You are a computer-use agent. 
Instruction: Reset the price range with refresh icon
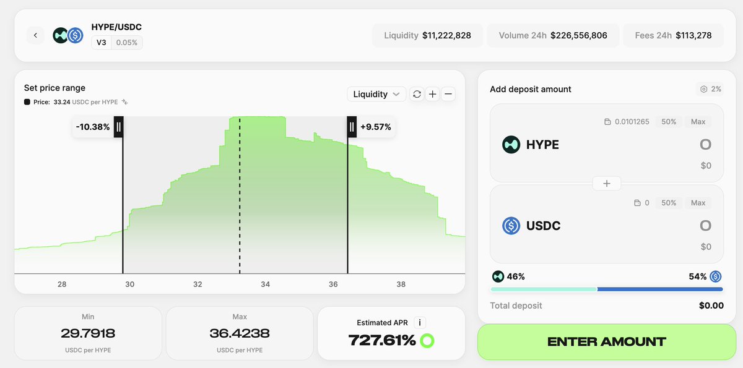(x=417, y=94)
